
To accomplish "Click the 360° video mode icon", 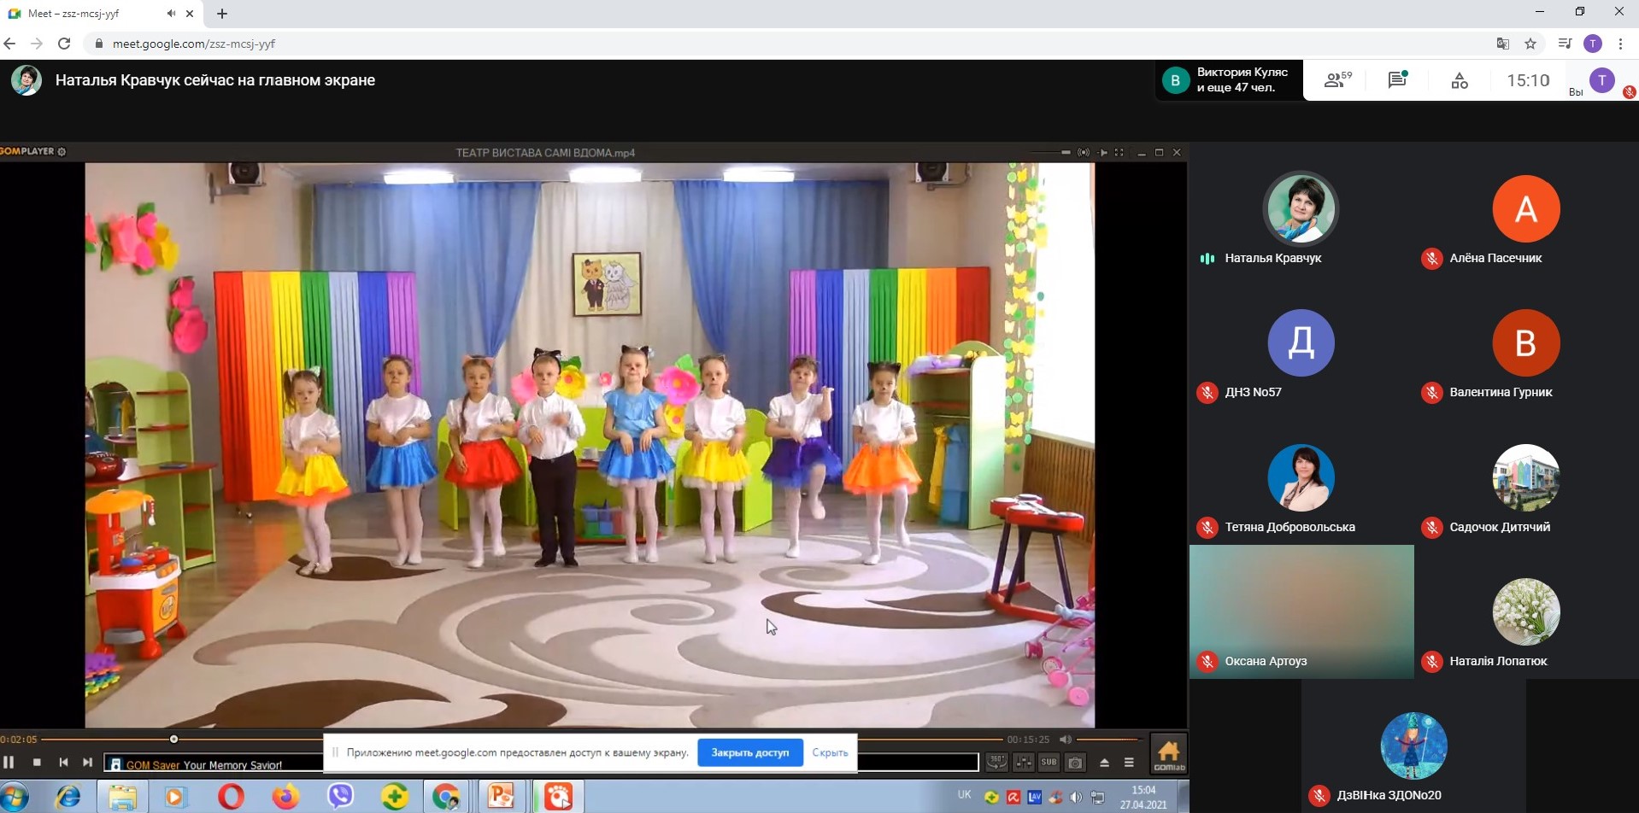I will [996, 763].
